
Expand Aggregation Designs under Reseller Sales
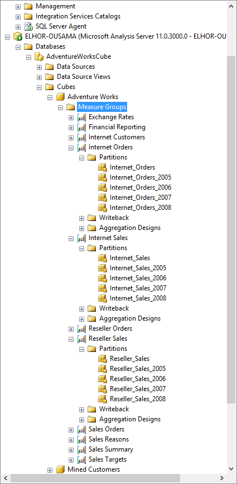pos(81,419)
